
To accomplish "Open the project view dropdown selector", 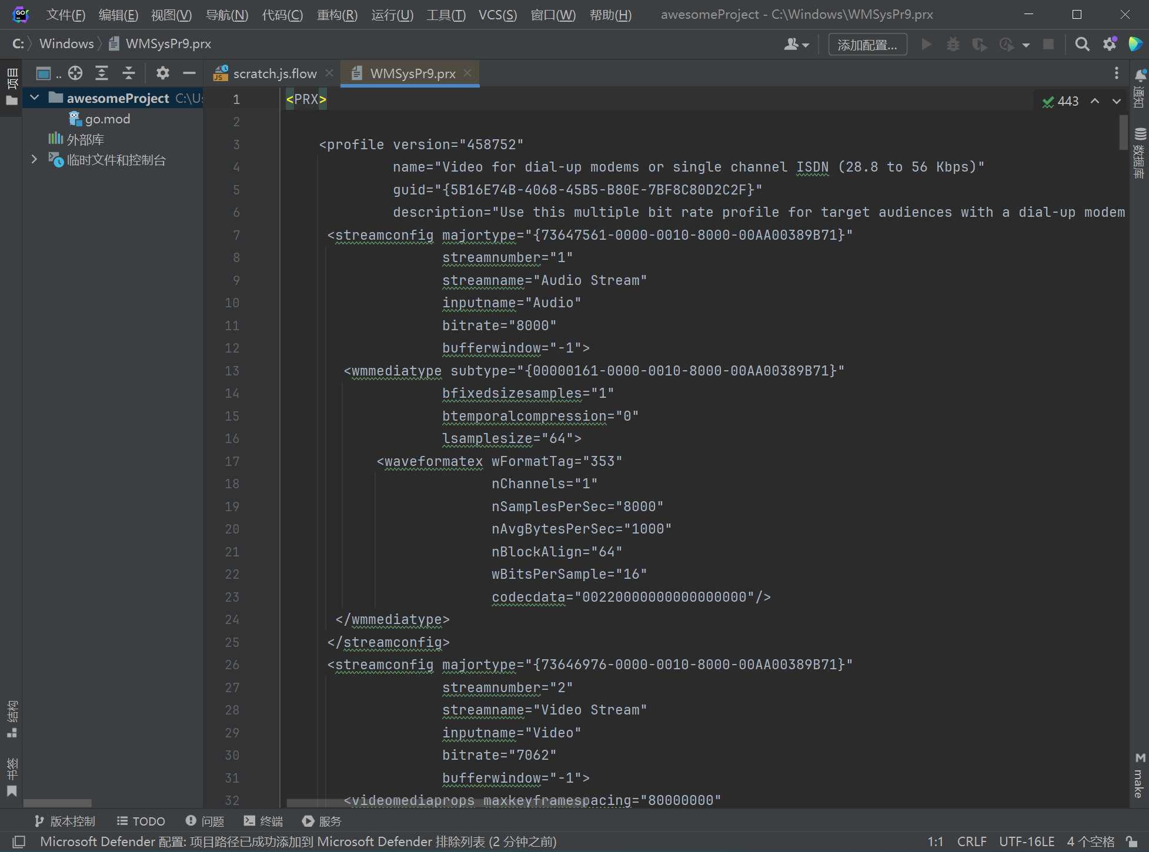I will point(48,73).
